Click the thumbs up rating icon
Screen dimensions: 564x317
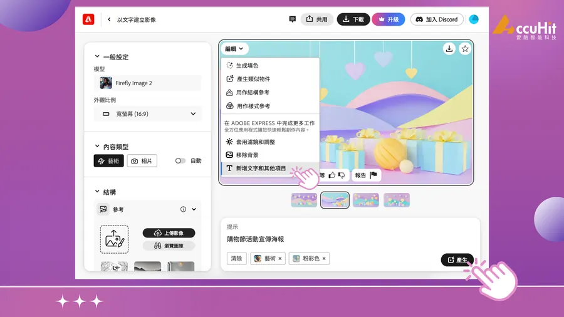coord(332,175)
